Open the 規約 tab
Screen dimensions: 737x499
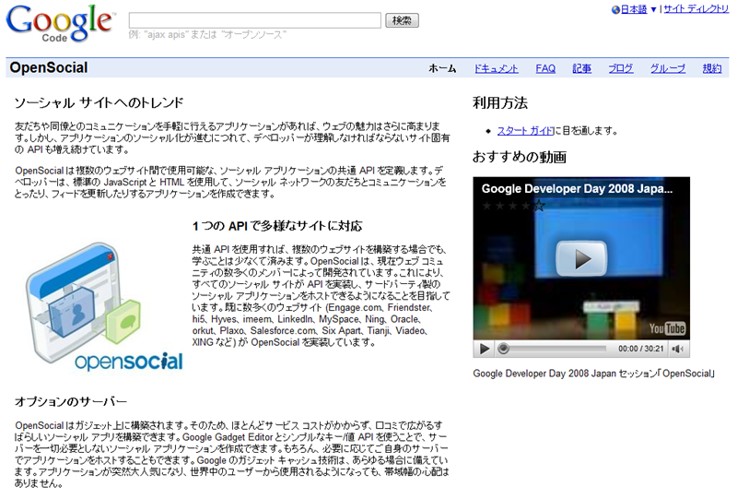click(x=712, y=69)
